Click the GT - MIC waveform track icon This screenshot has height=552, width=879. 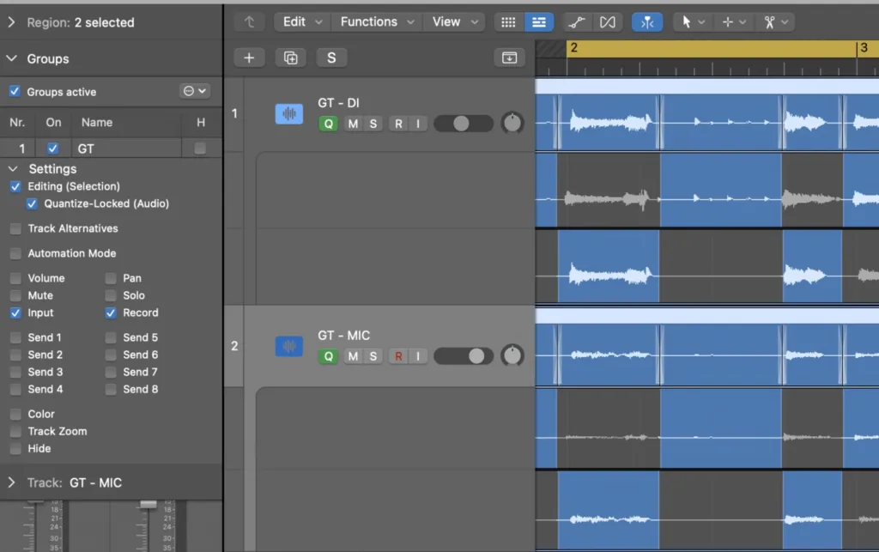[288, 346]
